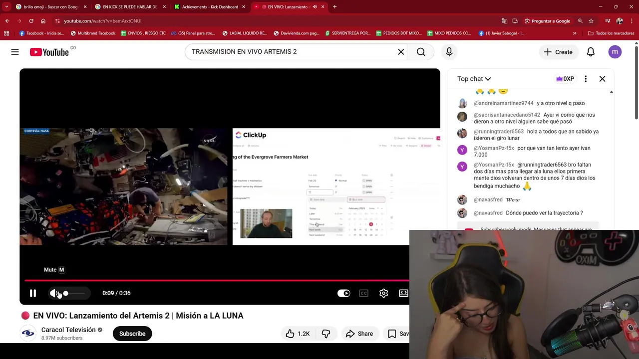Open Todos los marcadores folder
Screen dimensions: 639x359
611,33
